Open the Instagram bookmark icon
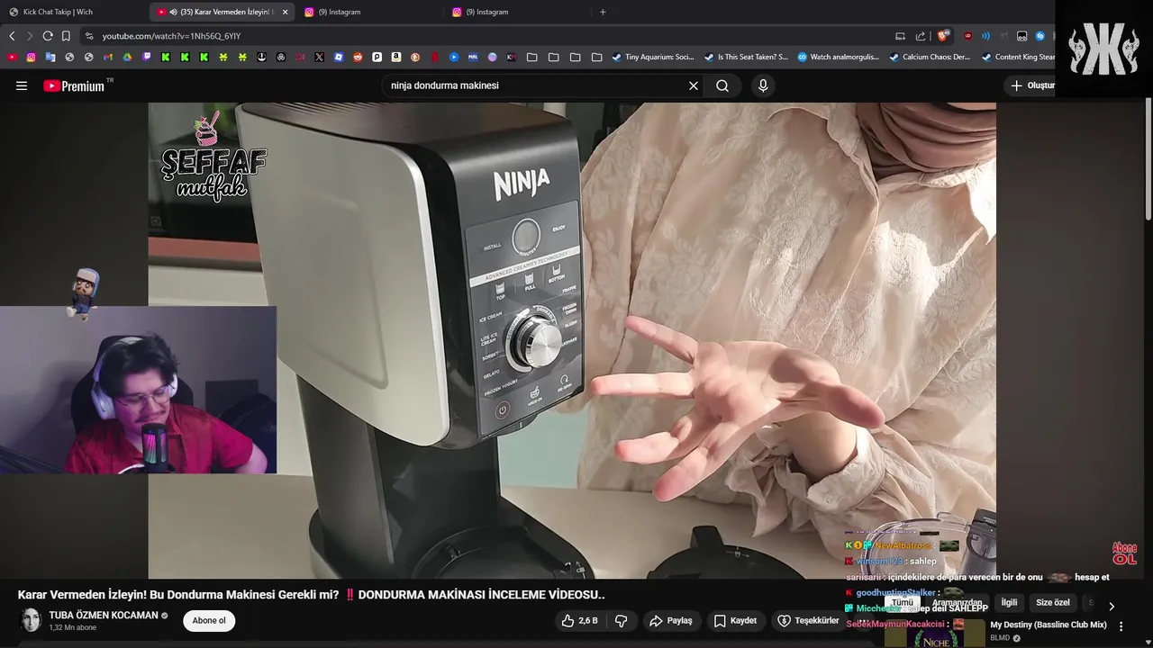Screen dimensions: 1153x648 click(31, 57)
